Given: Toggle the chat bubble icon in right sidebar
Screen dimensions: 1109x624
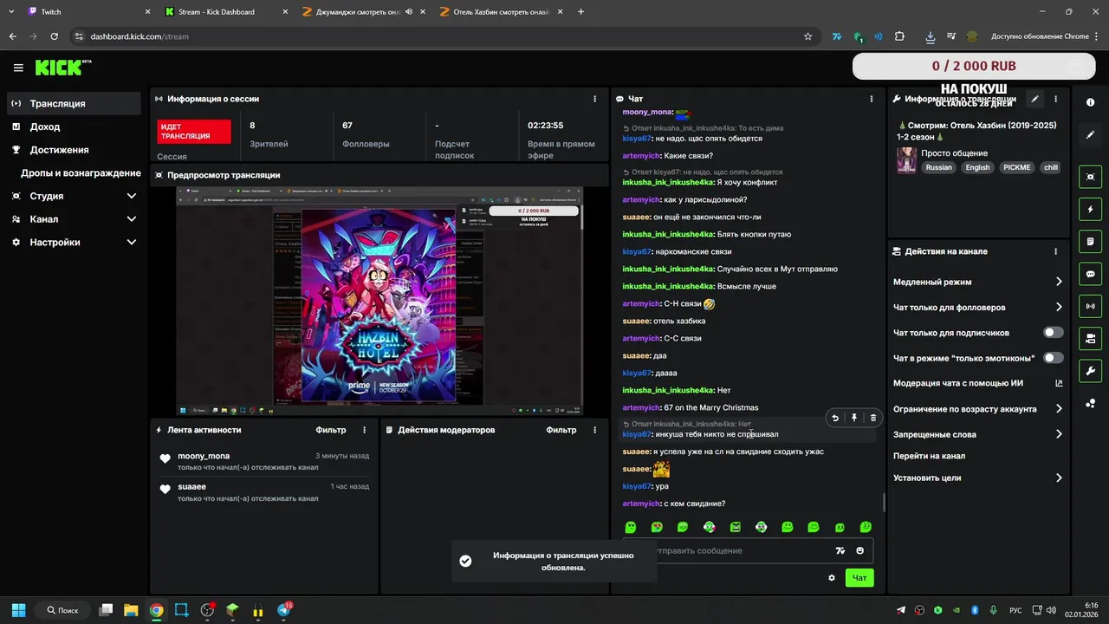Looking at the screenshot, I should point(1090,274).
